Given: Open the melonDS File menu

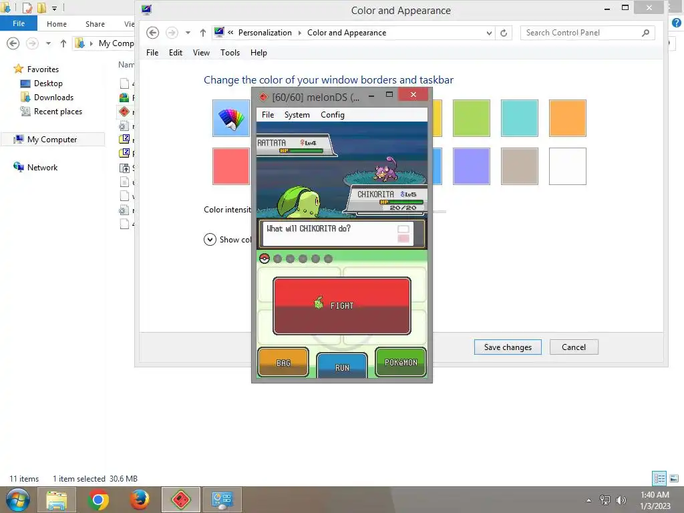Looking at the screenshot, I should click(x=268, y=115).
